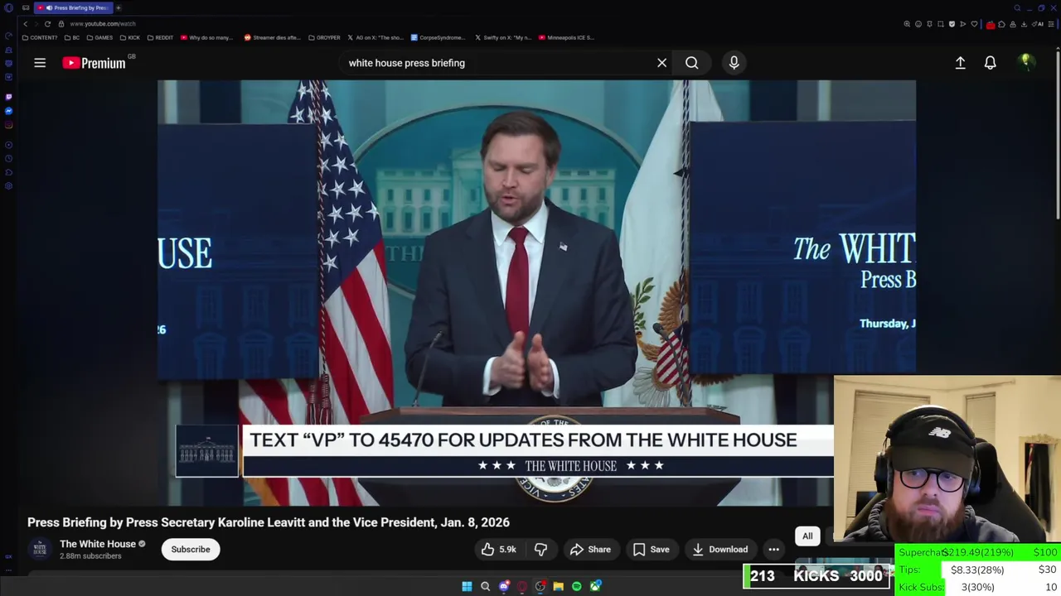Dislike the video with thumbs-down
The height and width of the screenshot is (596, 1061).
coord(540,550)
